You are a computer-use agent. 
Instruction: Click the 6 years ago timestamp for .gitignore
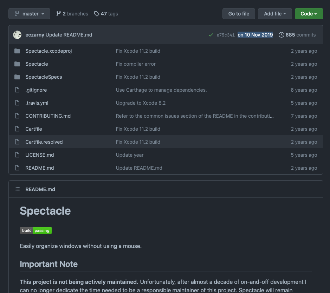click(304, 90)
